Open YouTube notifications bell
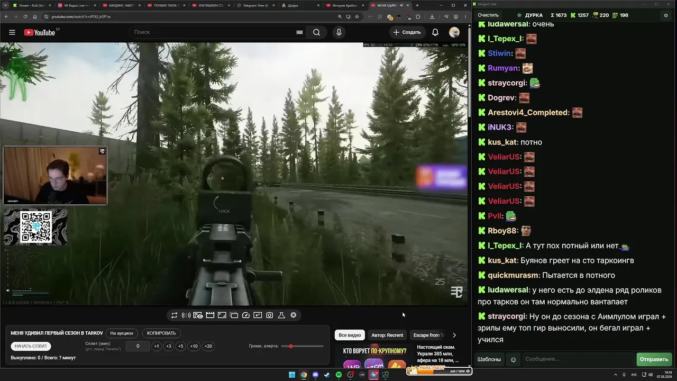The height and width of the screenshot is (381, 677). [435, 32]
